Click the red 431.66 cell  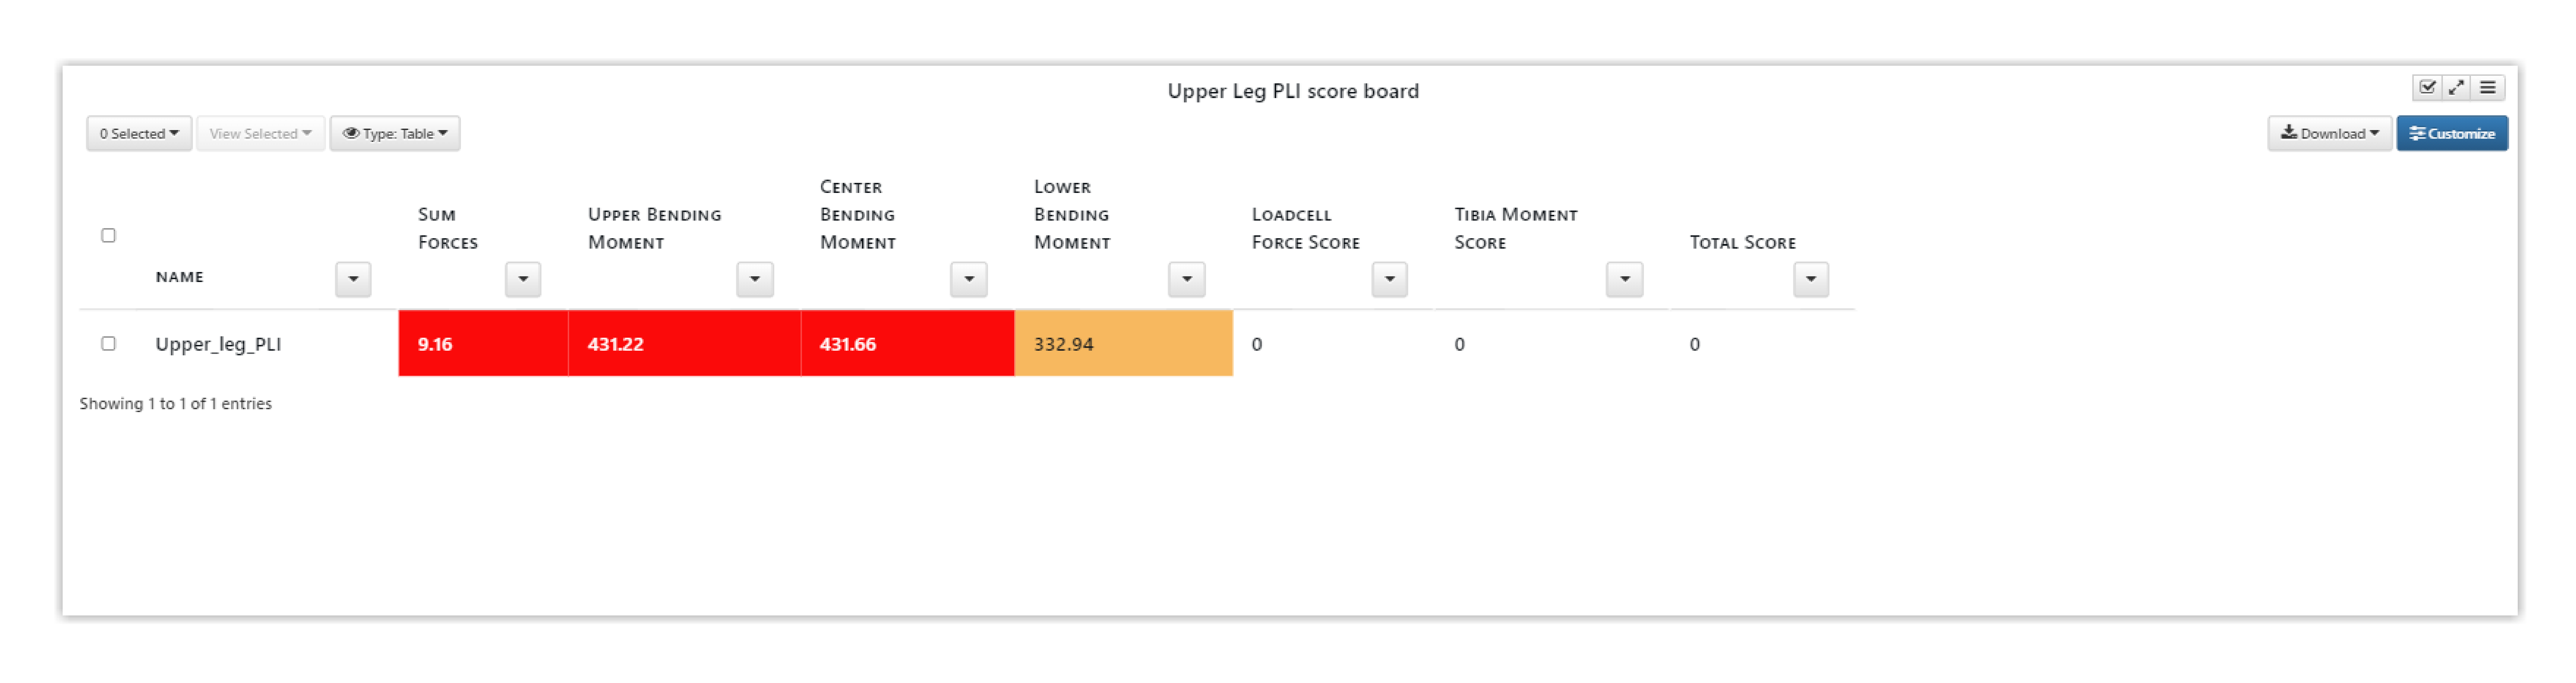tap(908, 343)
